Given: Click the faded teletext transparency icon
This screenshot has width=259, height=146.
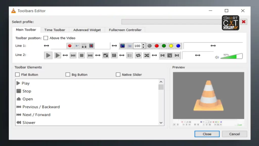Looking at the screenshot, I should click(130, 46).
